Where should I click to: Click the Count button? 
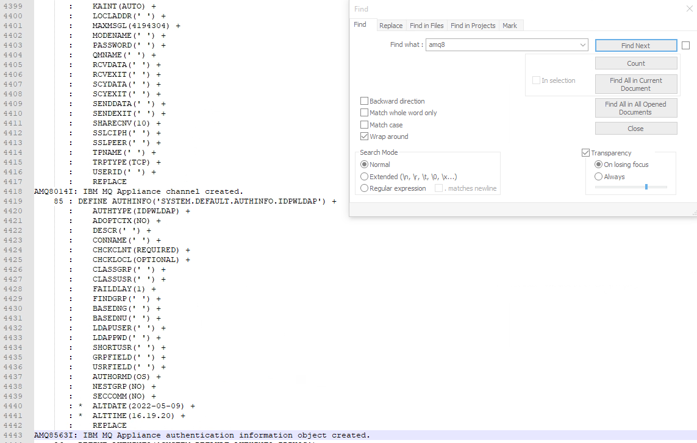tap(635, 63)
